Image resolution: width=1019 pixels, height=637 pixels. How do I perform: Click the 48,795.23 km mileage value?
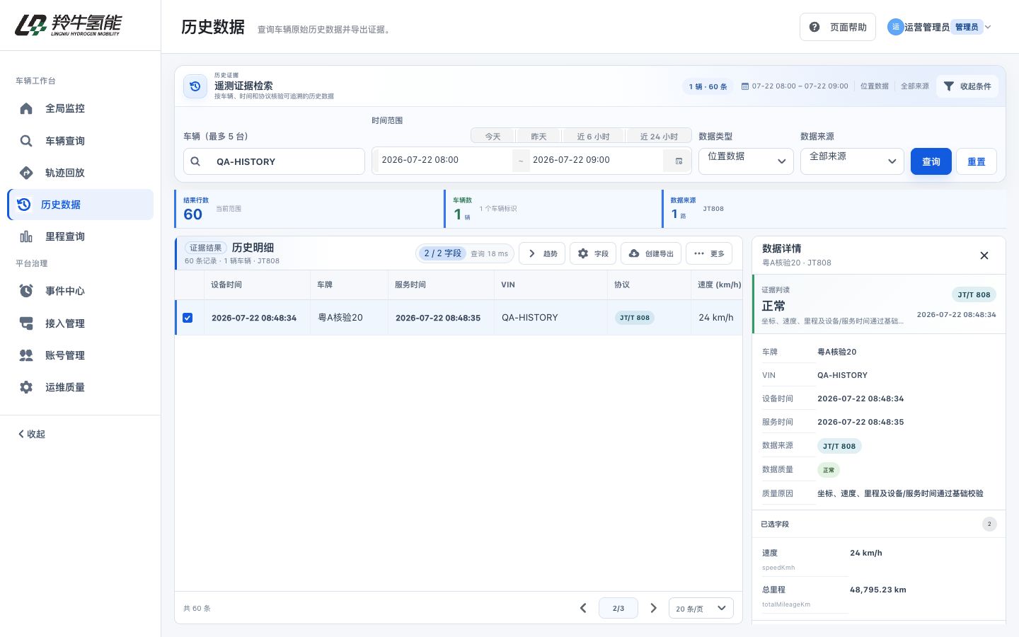[878, 590]
